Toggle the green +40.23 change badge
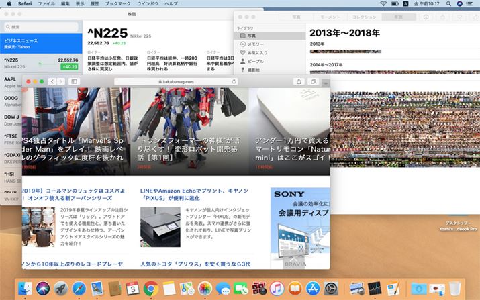Image resolution: width=480 pixels, height=300 pixels. [x=69, y=67]
